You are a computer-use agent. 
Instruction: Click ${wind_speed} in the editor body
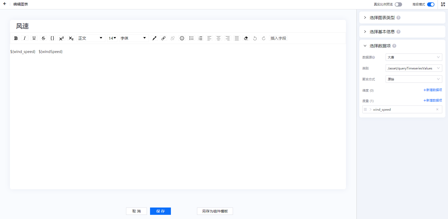coord(23,52)
